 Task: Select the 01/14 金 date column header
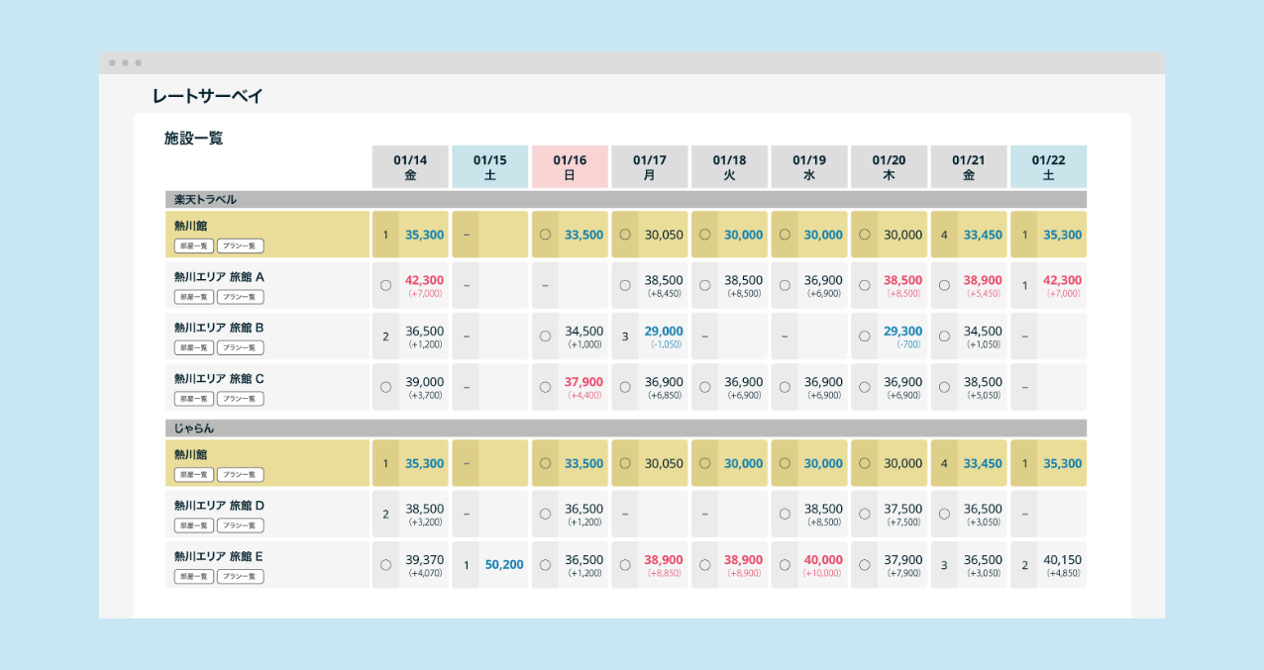(410, 166)
